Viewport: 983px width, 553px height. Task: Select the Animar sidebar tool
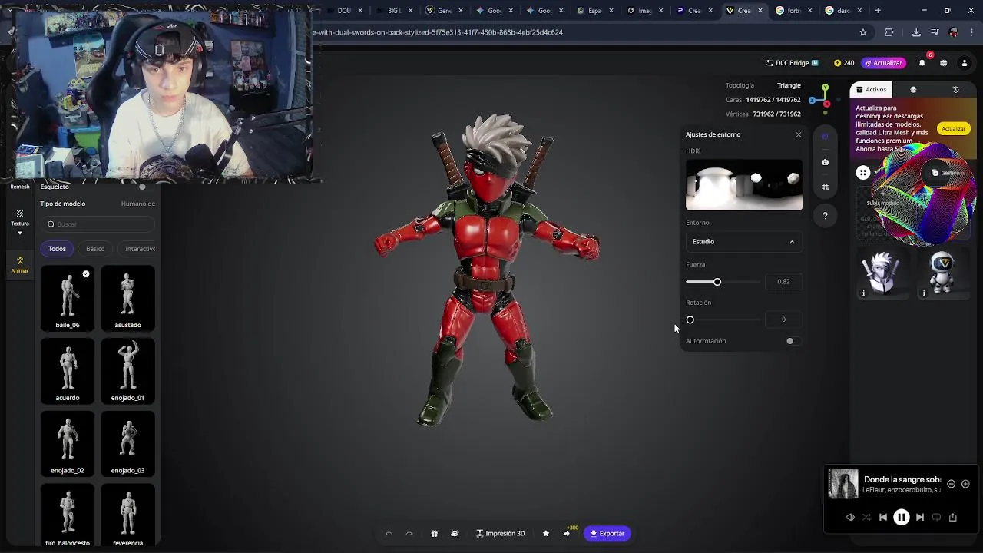(x=19, y=265)
